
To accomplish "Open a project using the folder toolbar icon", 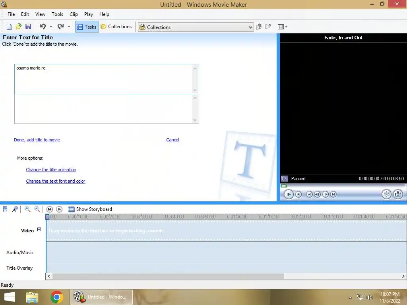I will coord(18,27).
